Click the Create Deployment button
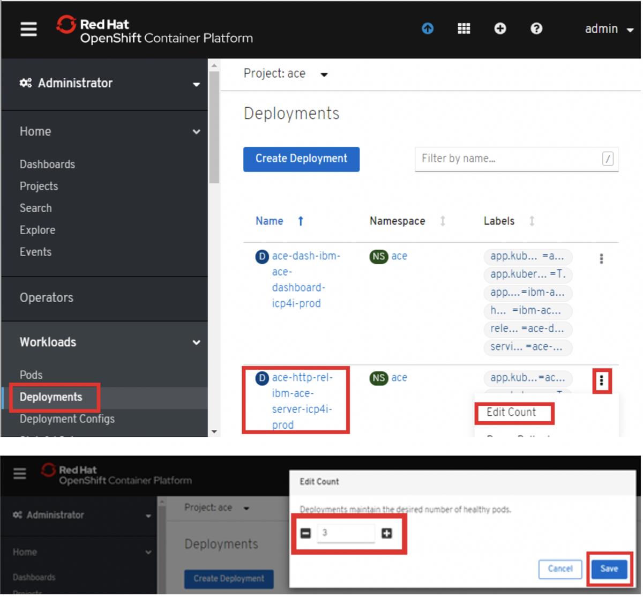643x597 pixels. tap(301, 159)
